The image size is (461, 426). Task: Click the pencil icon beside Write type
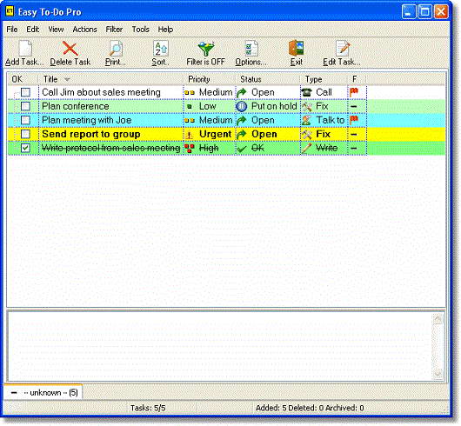pyautogui.click(x=307, y=148)
